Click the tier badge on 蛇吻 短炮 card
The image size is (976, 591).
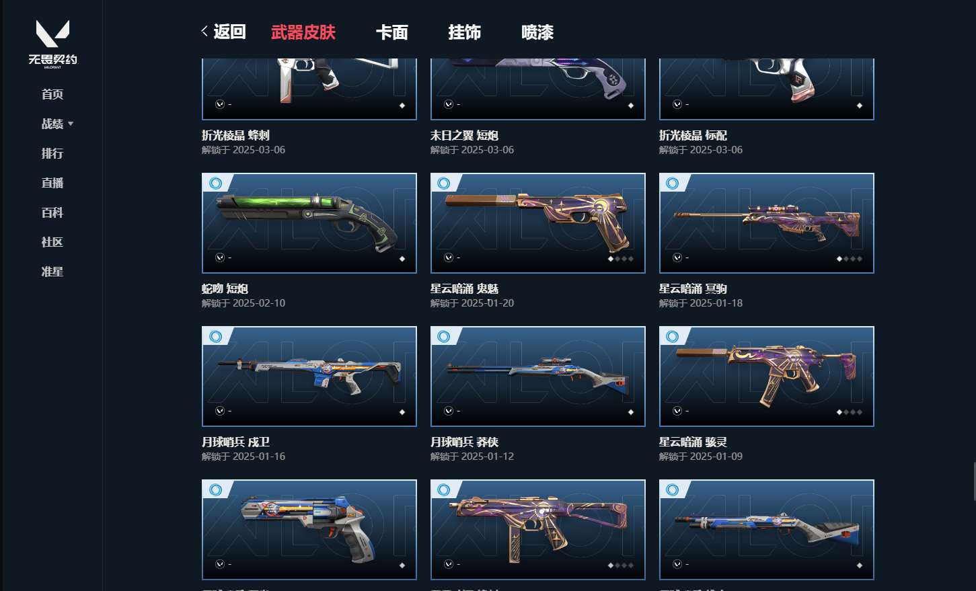click(216, 183)
